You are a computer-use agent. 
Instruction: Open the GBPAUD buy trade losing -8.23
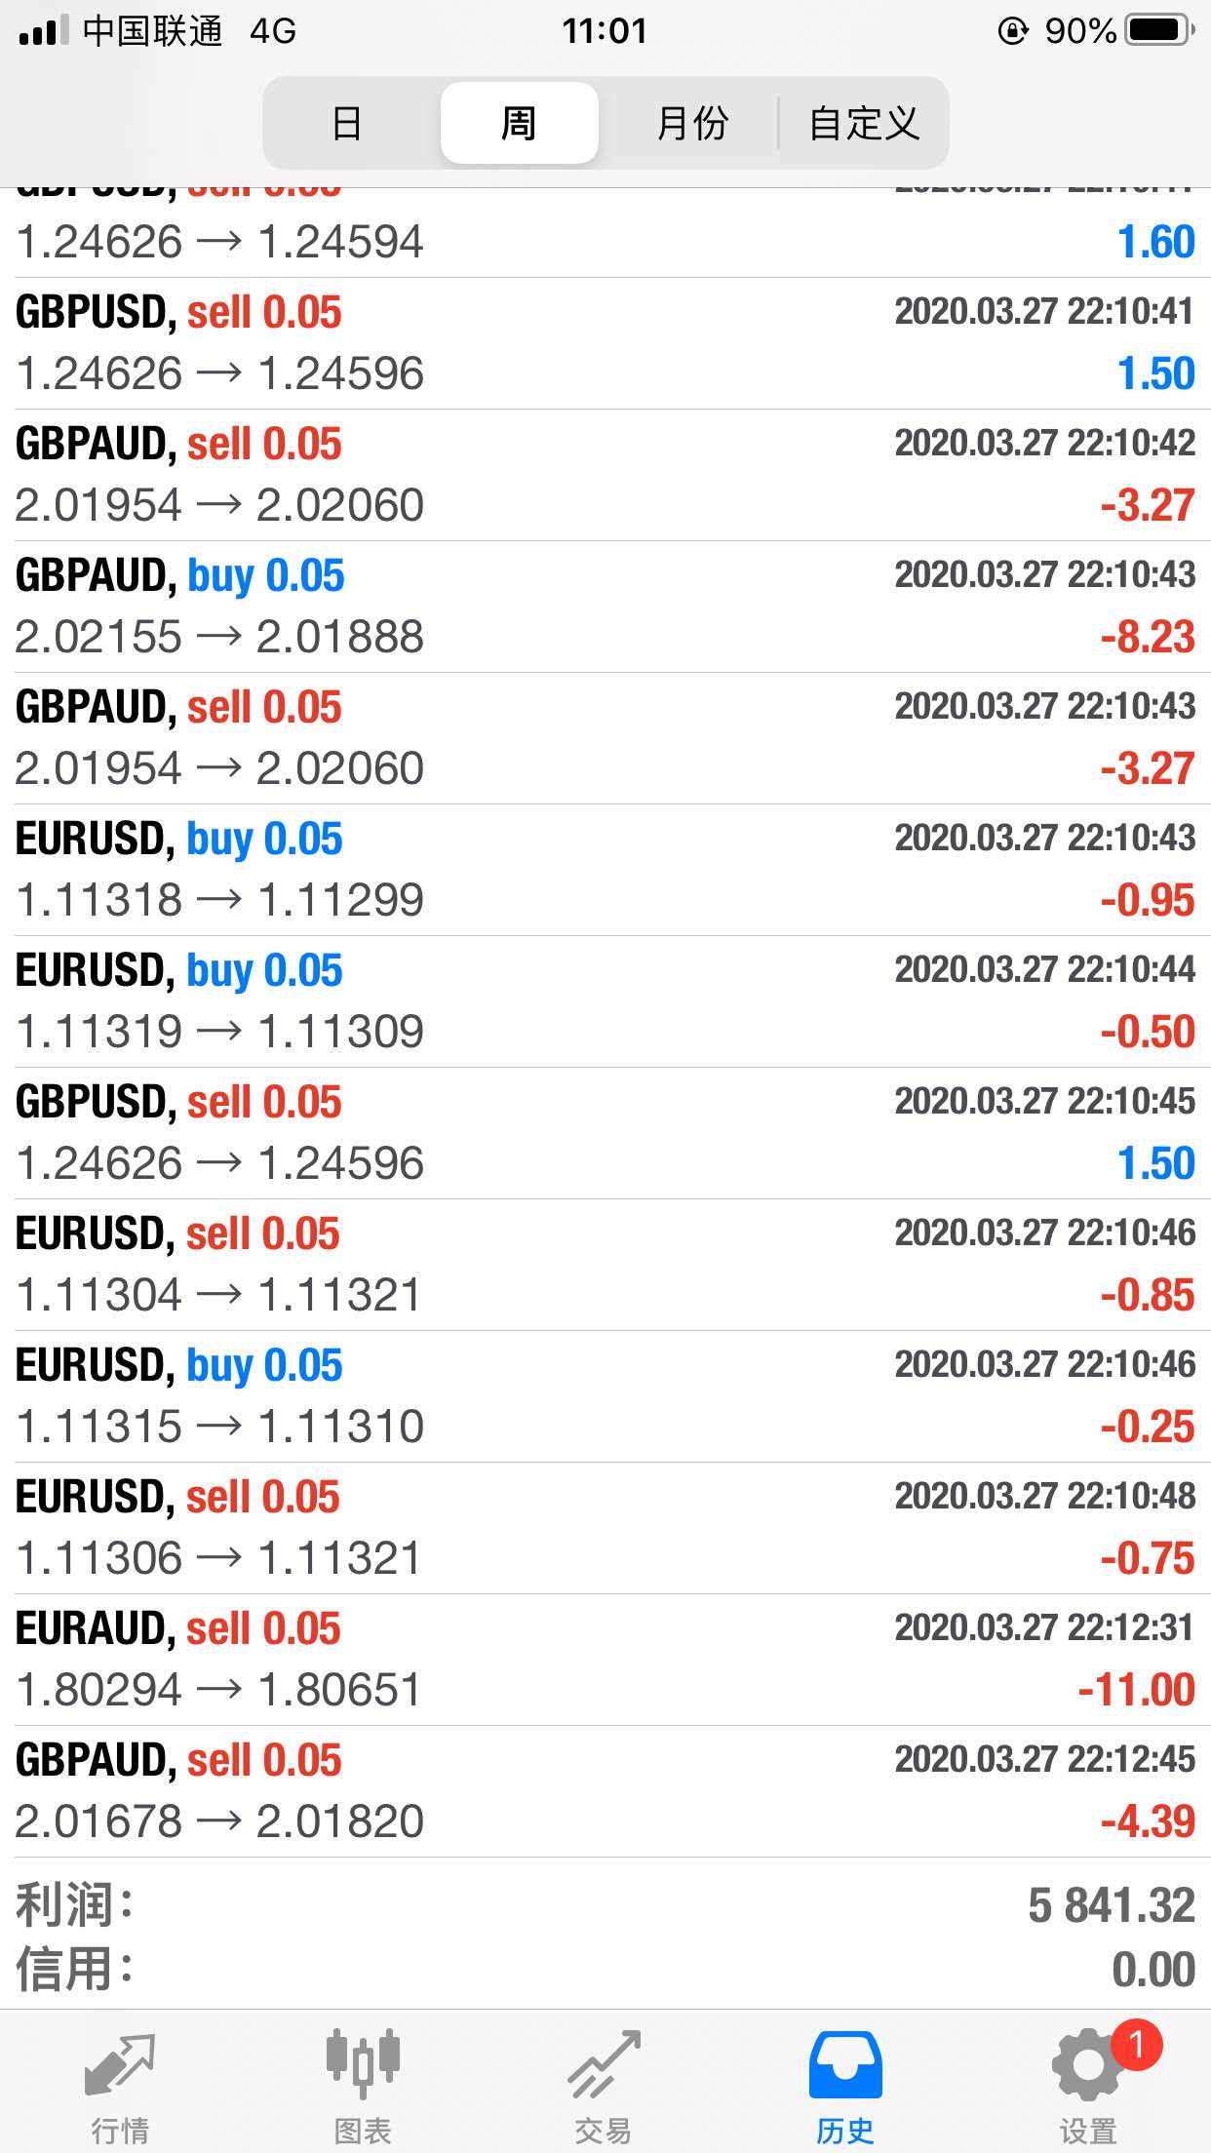coord(605,607)
